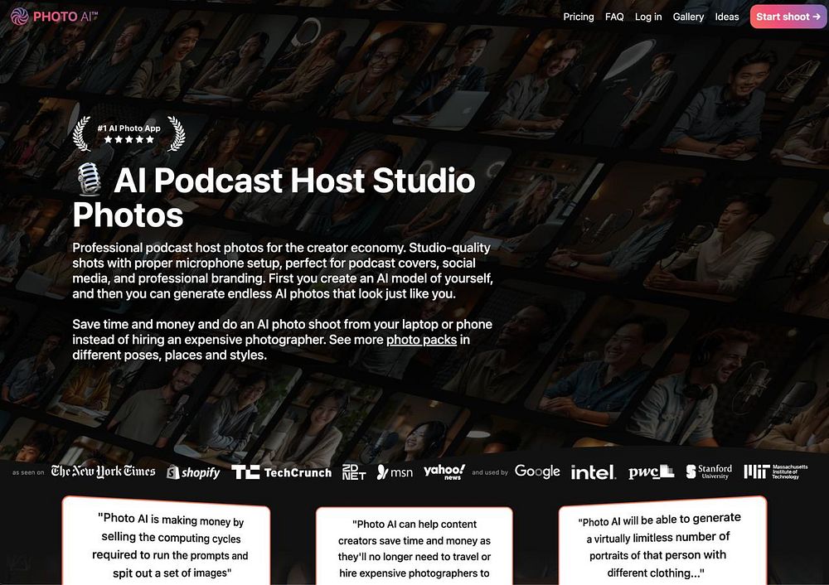Click the ZDNET logo
The height and width of the screenshot is (585, 829).
coord(354,472)
